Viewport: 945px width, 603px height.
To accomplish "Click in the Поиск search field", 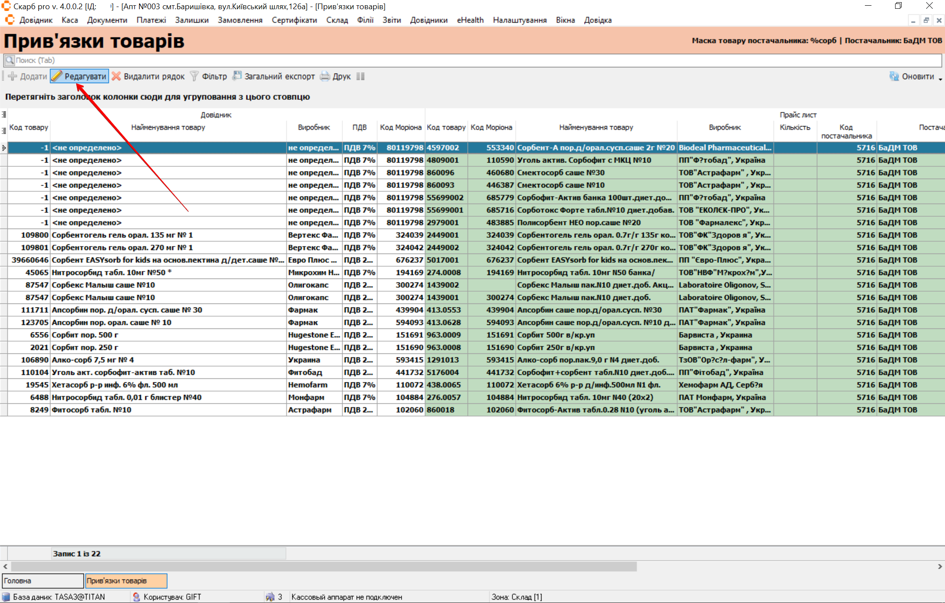I will (473, 60).
